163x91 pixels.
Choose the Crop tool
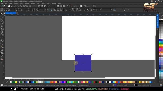coord(2,20)
